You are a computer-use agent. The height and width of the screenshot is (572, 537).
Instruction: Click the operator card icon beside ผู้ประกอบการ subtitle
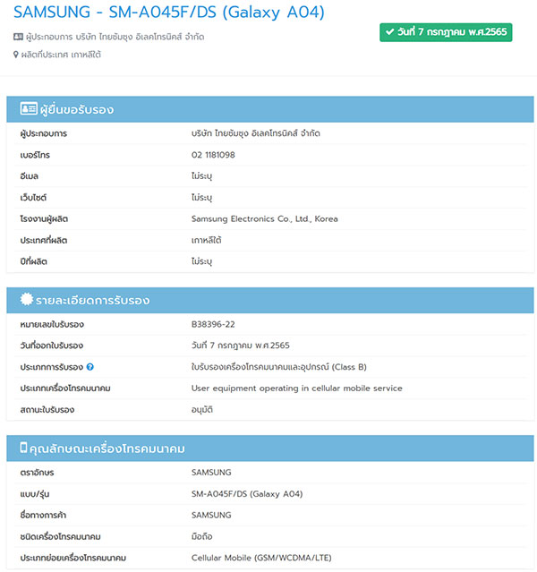point(18,37)
